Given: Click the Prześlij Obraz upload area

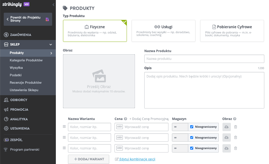Looking at the screenshot, I should pyautogui.click(x=99, y=81).
